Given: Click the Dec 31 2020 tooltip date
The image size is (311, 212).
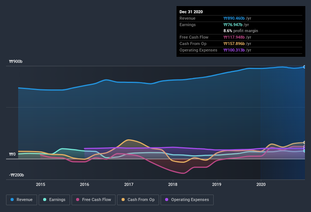Looking at the screenshot, I should point(191,12).
